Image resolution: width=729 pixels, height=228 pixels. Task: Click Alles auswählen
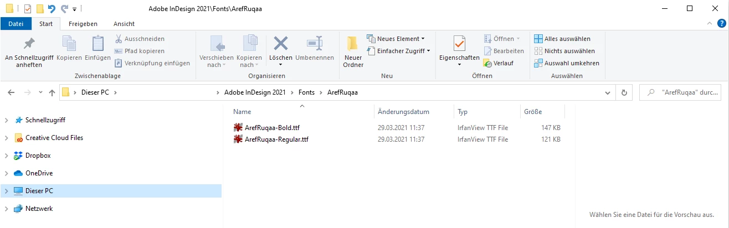pos(562,39)
